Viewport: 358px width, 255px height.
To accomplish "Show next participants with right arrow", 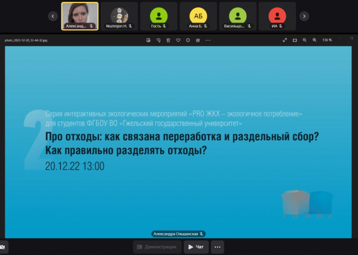I will click(x=304, y=16).
